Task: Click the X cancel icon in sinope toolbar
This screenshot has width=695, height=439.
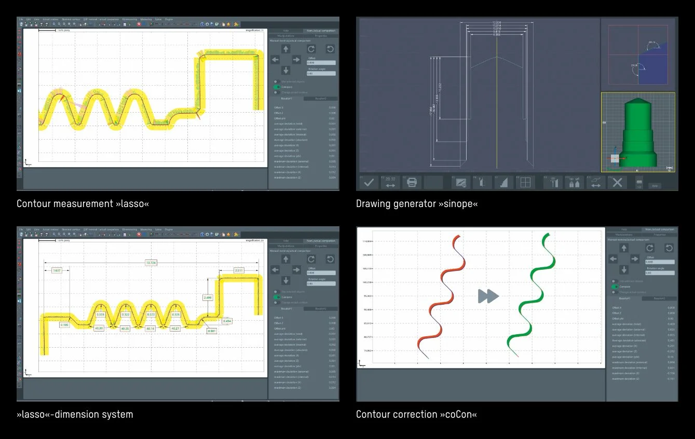Action: point(617,182)
